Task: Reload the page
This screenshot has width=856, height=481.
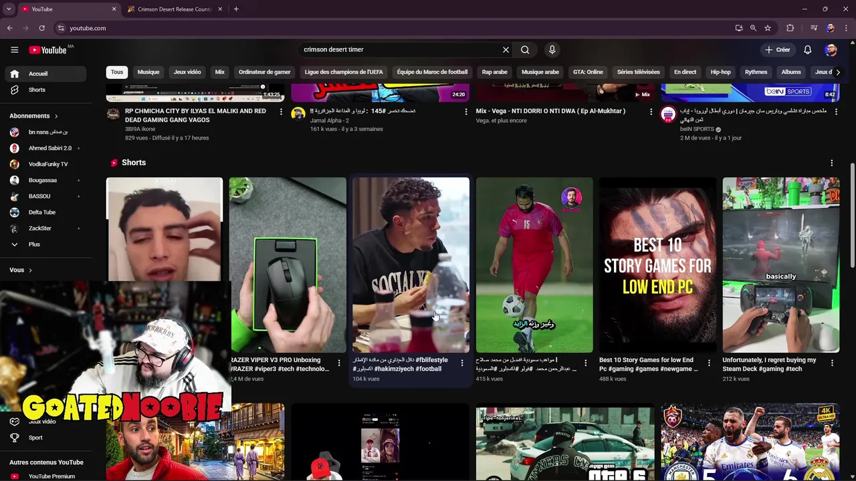Action: point(41,28)
